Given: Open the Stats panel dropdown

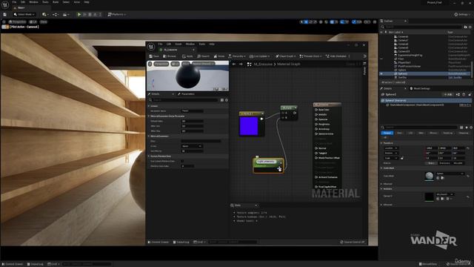Looking at the screenshot, I should click(256, 205).
